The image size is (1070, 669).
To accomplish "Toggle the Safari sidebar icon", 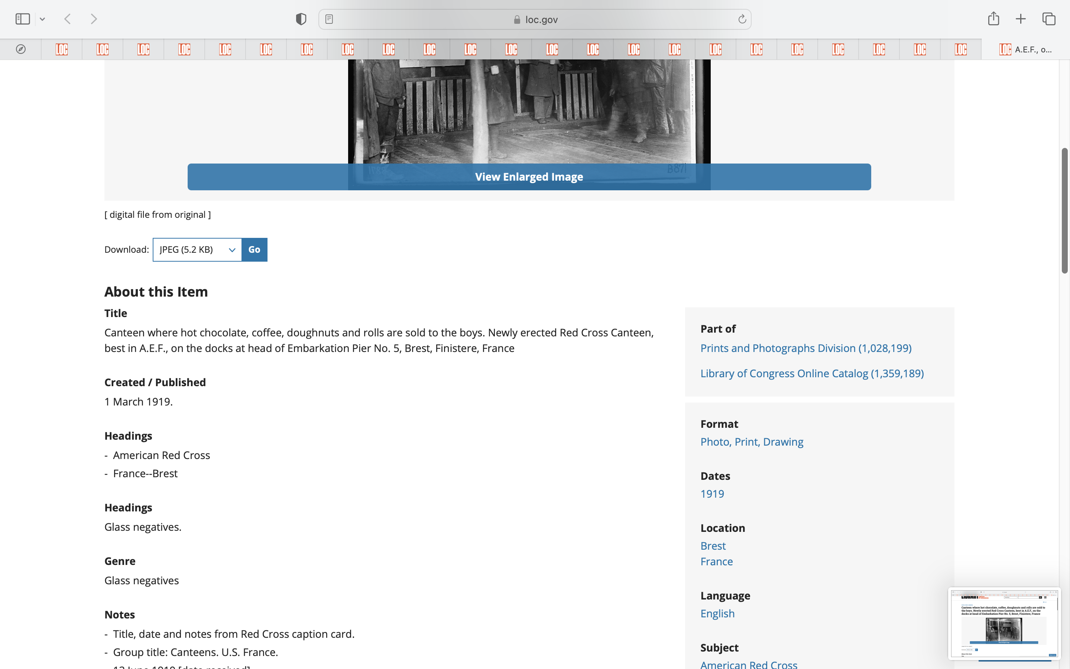I will pyautogui.click(x=23, y=19).
